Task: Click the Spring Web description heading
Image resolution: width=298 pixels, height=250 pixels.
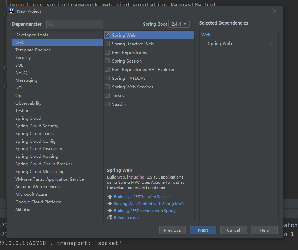Action: pyautogui.click(x=119, y=170)
